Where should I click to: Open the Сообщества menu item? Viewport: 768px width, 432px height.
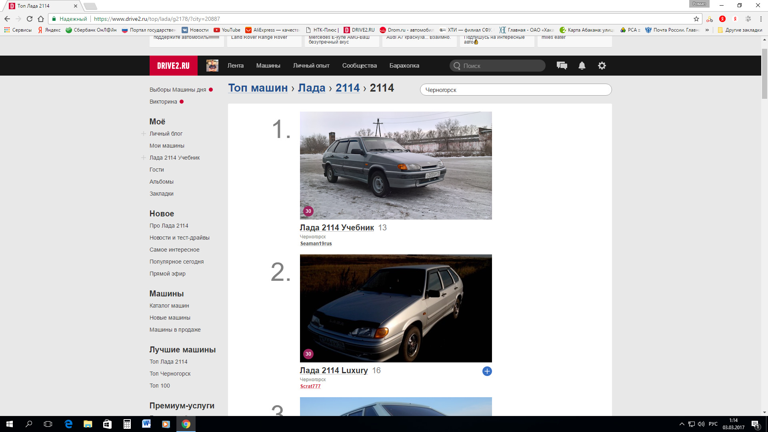pyautogui.click(x=360, y=66)
